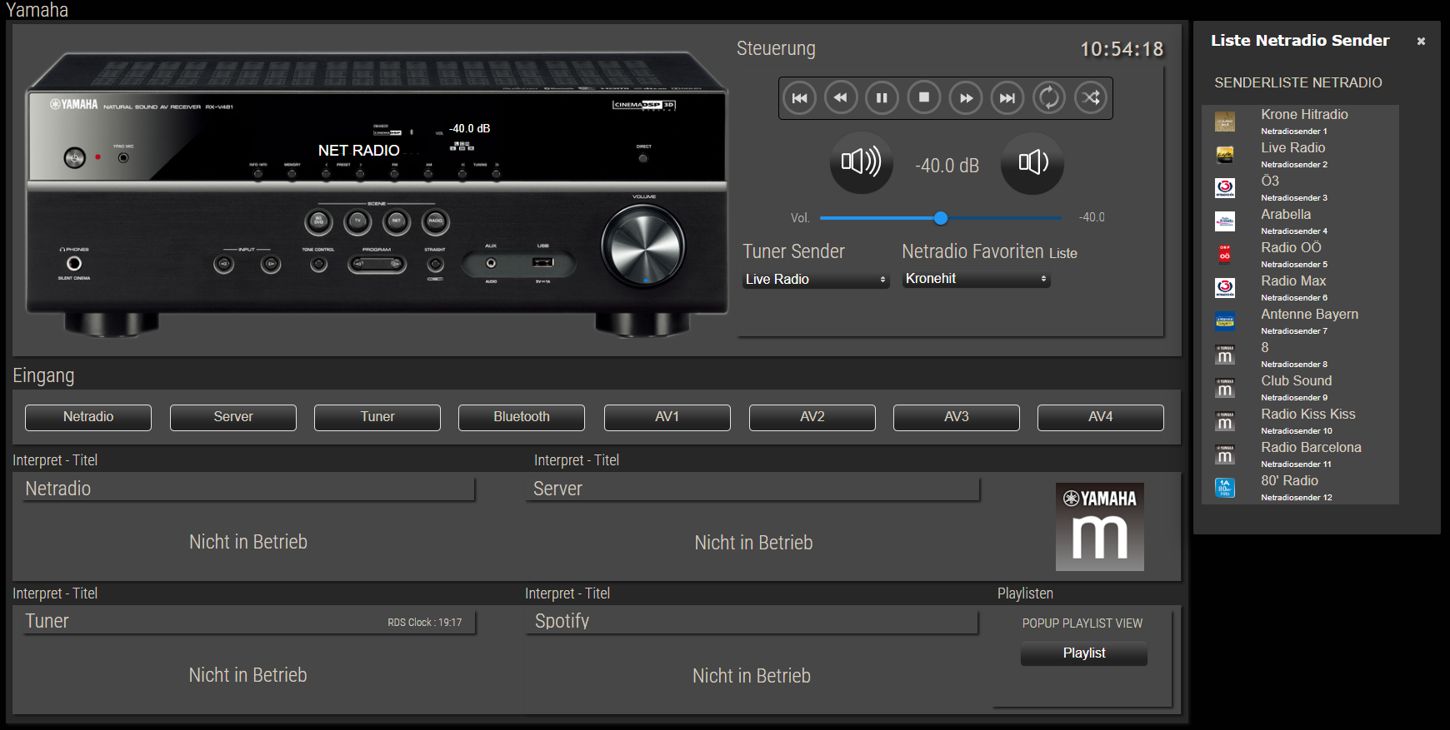This screenshot has height=730, width=1450.
Task: Select AV3 input
Action: click(957, 417)
